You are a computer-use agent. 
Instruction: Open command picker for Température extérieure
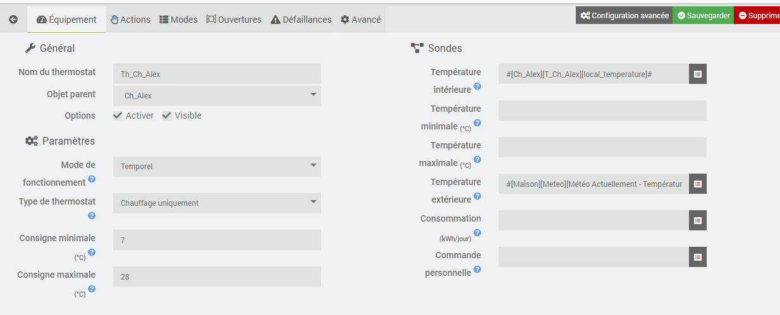(x=698, y=184)
